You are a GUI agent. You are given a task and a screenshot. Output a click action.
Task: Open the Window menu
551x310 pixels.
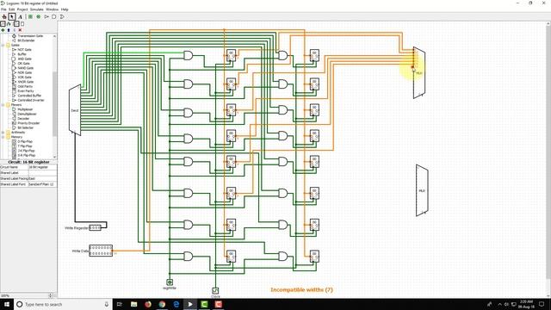click(x=52, y=9)
